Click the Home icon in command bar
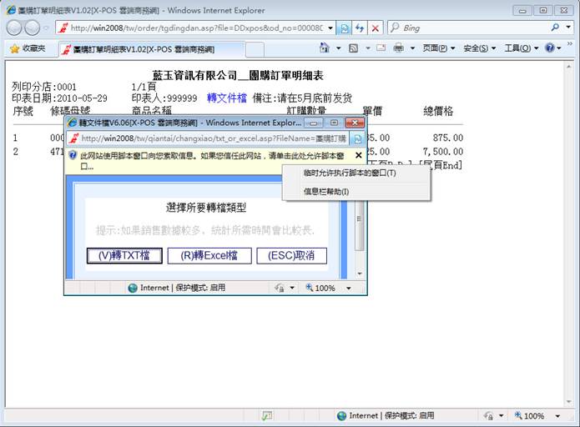The height and width of the screenshot is (427, 580). click(325, 48)
